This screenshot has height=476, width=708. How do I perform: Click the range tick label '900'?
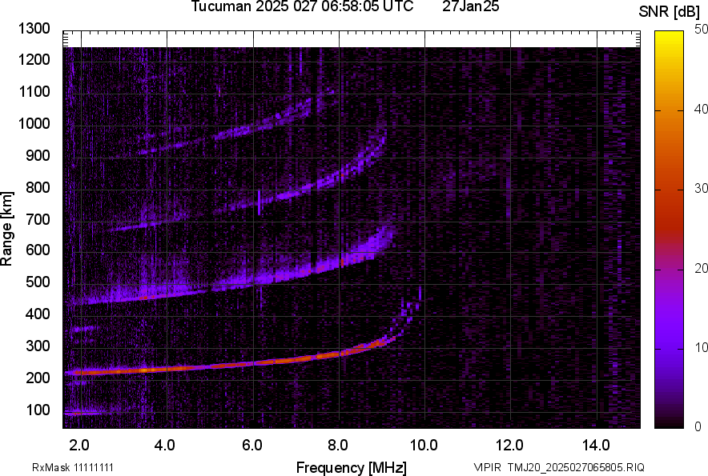[38, 155]
